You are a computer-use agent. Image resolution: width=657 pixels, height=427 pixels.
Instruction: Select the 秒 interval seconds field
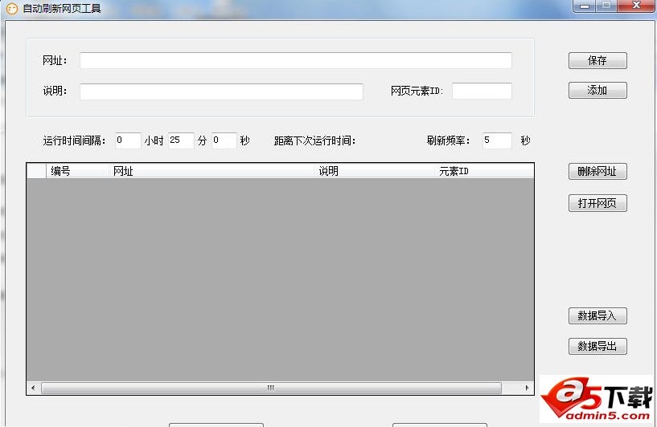[x=224, y=140]
